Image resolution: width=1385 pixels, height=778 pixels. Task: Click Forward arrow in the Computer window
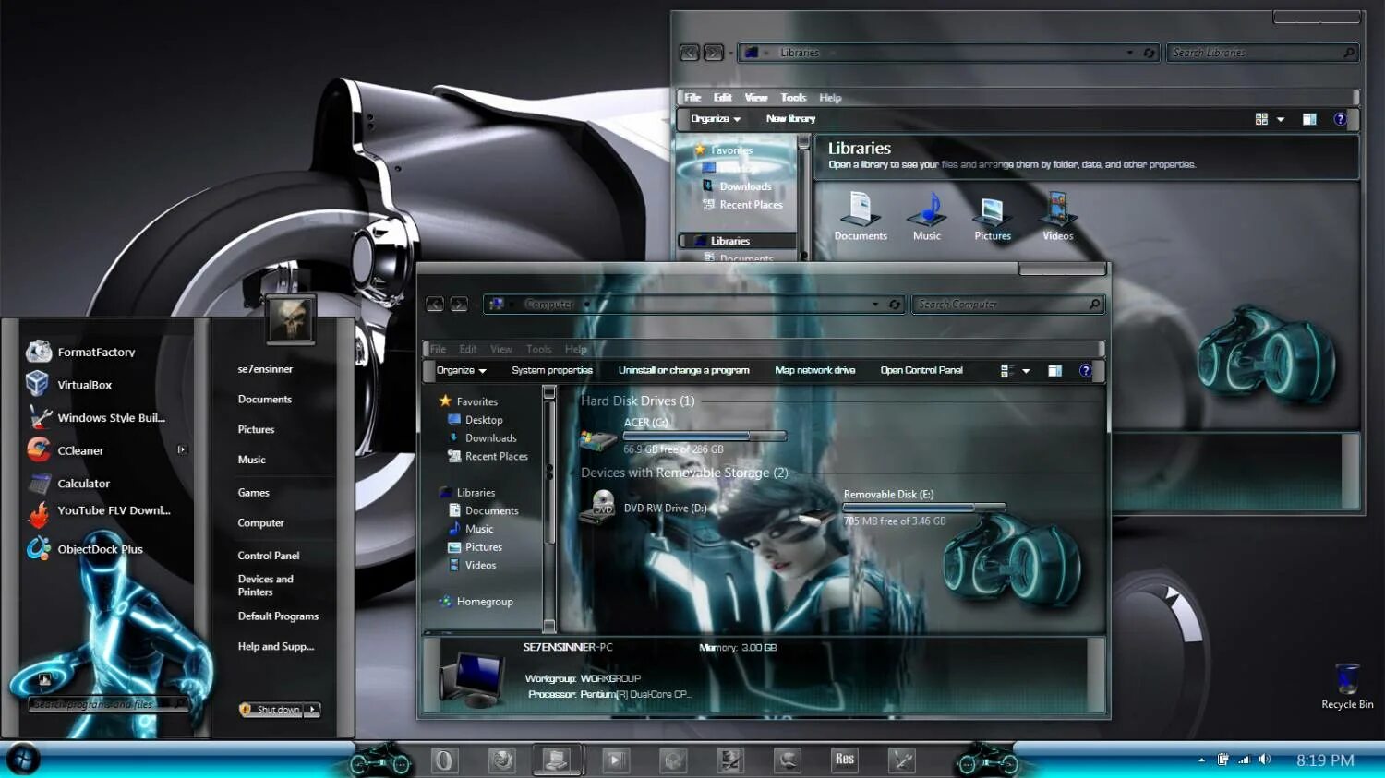[458, 304]
